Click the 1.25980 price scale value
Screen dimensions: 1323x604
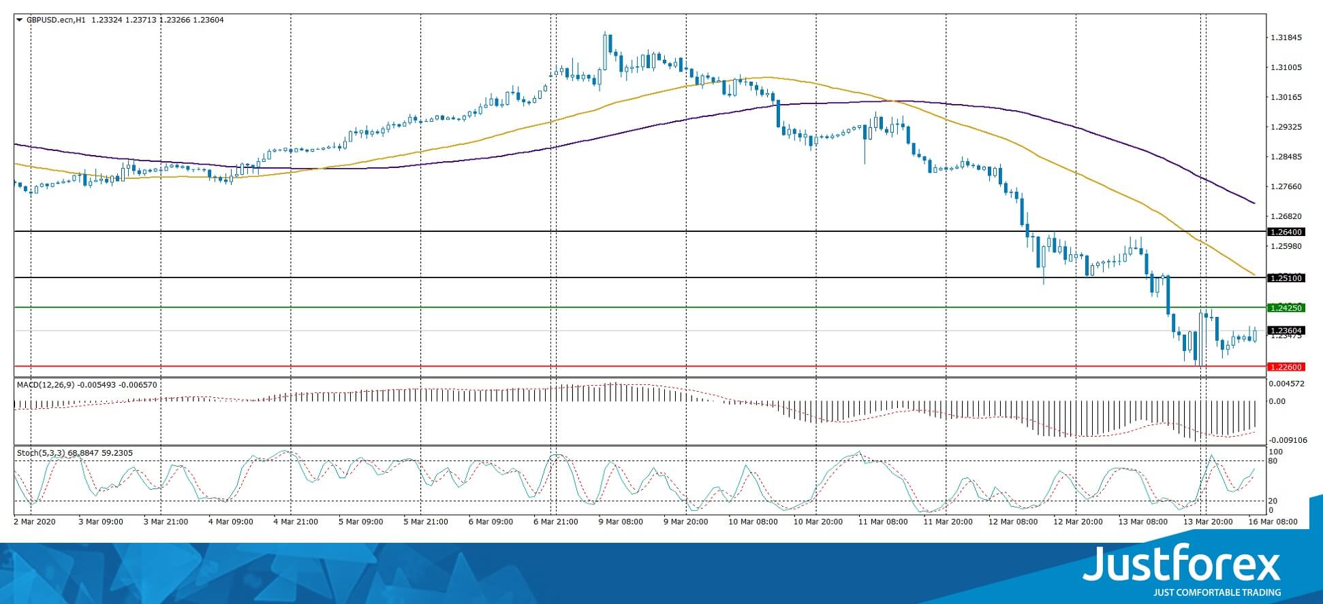[x=1286, y=246]
